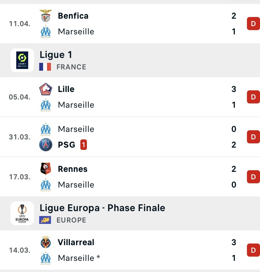
Task: Click the Lille LOSC crest
Action: pos(45,89)
